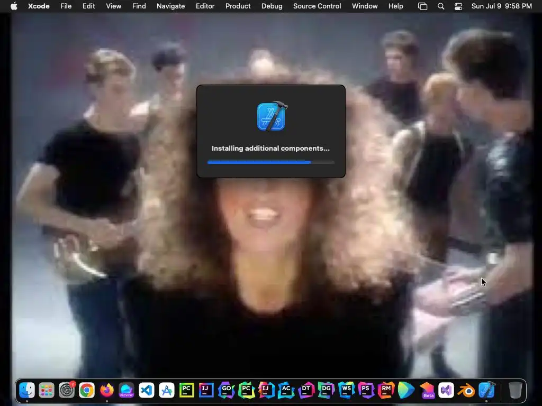Viewport: 542px width, 406px height.
Task: Launch Google Chrome from the dock
Action: (x=86, y=391)
